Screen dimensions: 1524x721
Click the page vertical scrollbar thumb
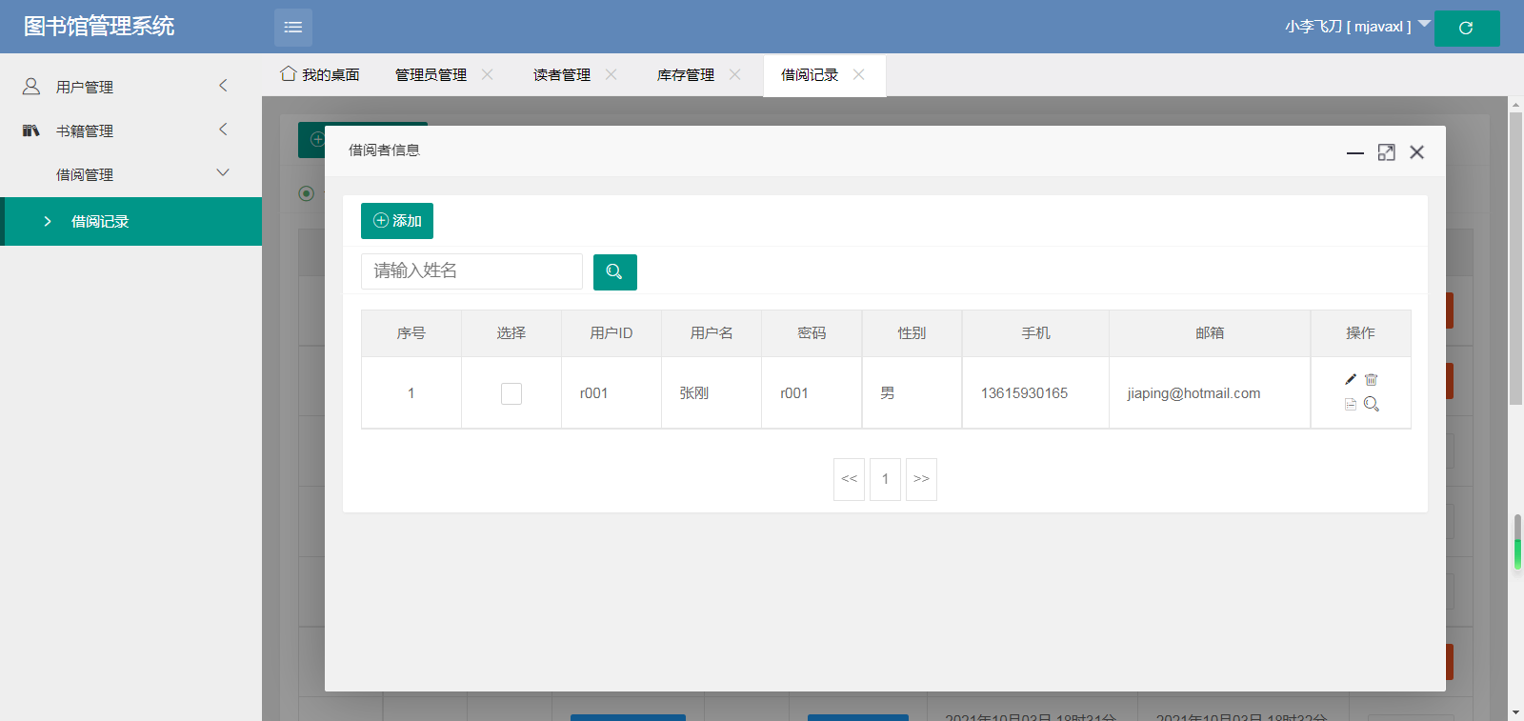tap(1516, 259)
